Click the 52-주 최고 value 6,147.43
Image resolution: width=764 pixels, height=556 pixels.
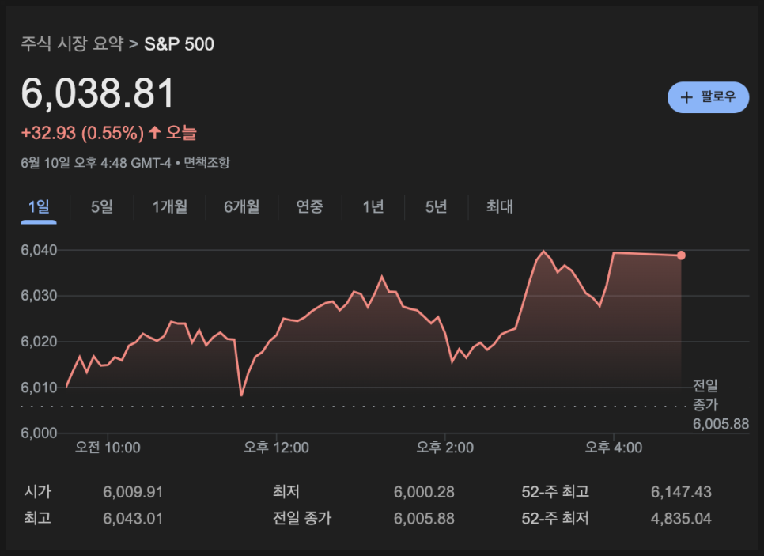[681, 492]
